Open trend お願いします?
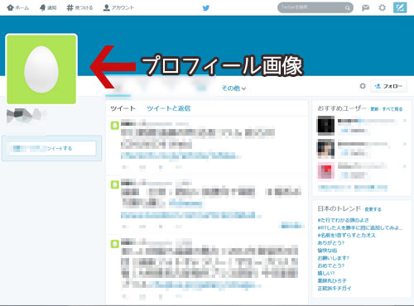This screenshot has width=414, height=306. tap(334, 258)
